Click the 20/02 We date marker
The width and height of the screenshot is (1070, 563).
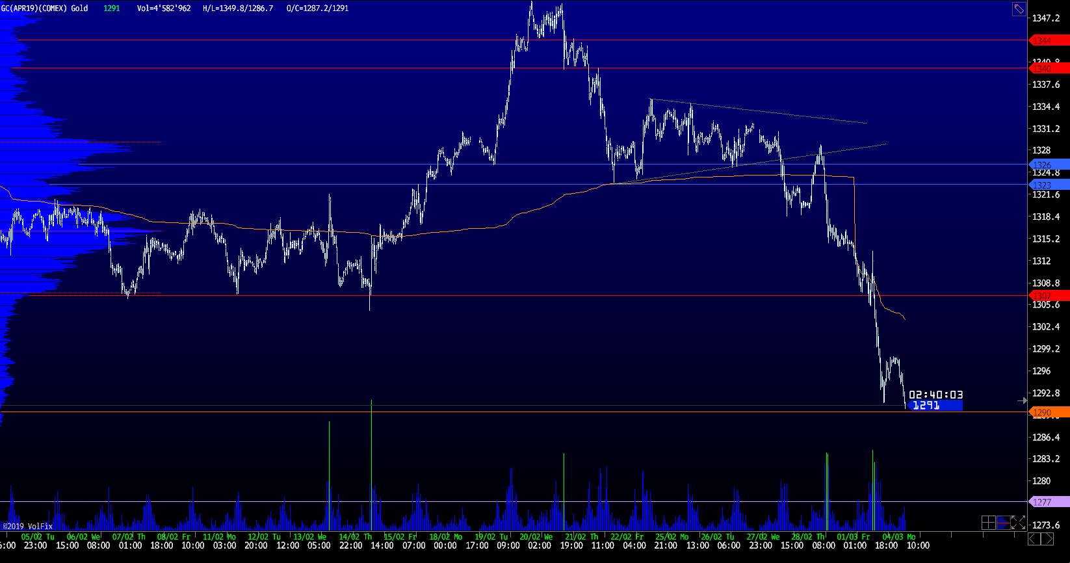[536, 536]
